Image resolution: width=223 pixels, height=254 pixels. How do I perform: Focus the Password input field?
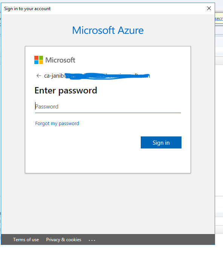(108, 107)
